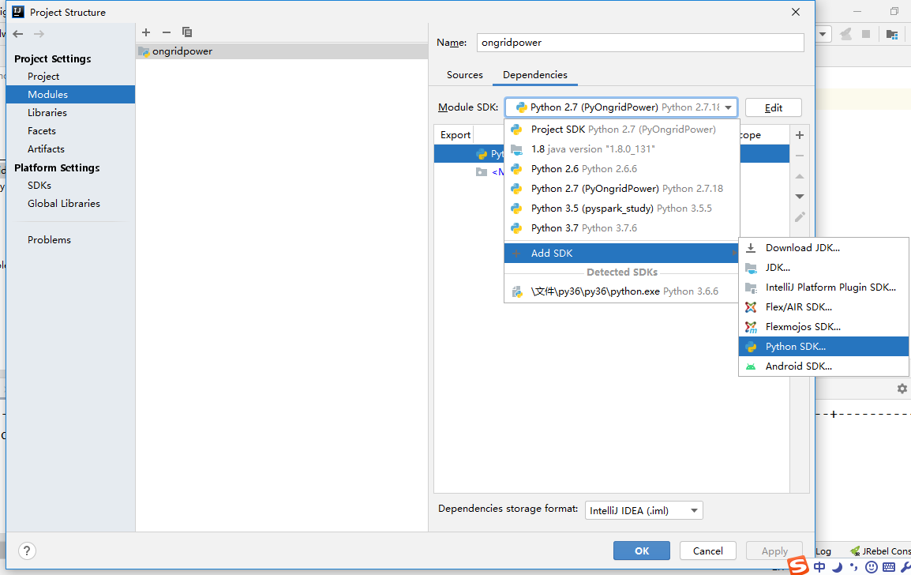Open project structure icon in background toolbar
Viewport: 911px width, 575px height.
(892, 34)
